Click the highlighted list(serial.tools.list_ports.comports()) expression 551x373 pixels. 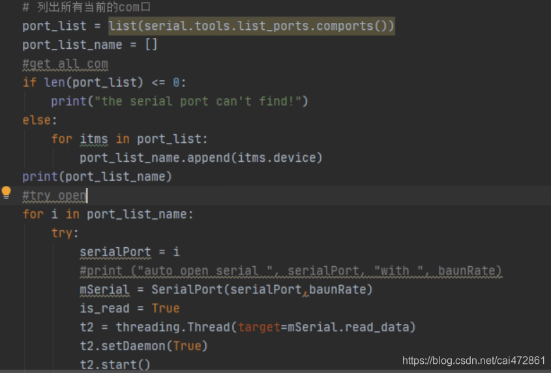(x=251, y=26)
